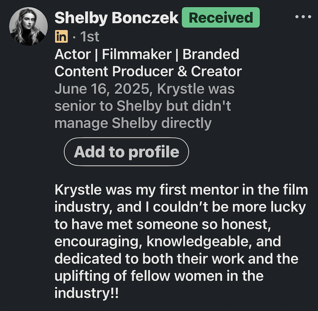Open the Shelby Bonczek name link
Image resolution: width=318 pixels, height=311 pixels.
tap(116, 18)
